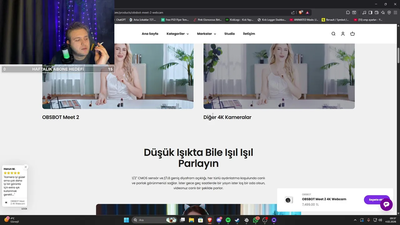Screen dimensions: 400x225
Task: Open Discord from the taskbar
Action: 219,220
